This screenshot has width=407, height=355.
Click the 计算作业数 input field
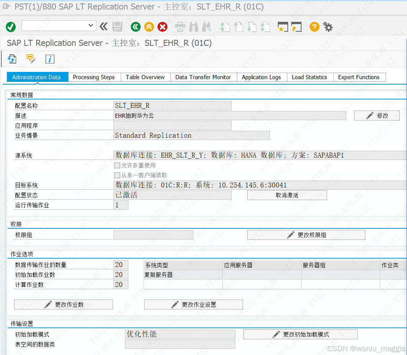tap(120, 285)
